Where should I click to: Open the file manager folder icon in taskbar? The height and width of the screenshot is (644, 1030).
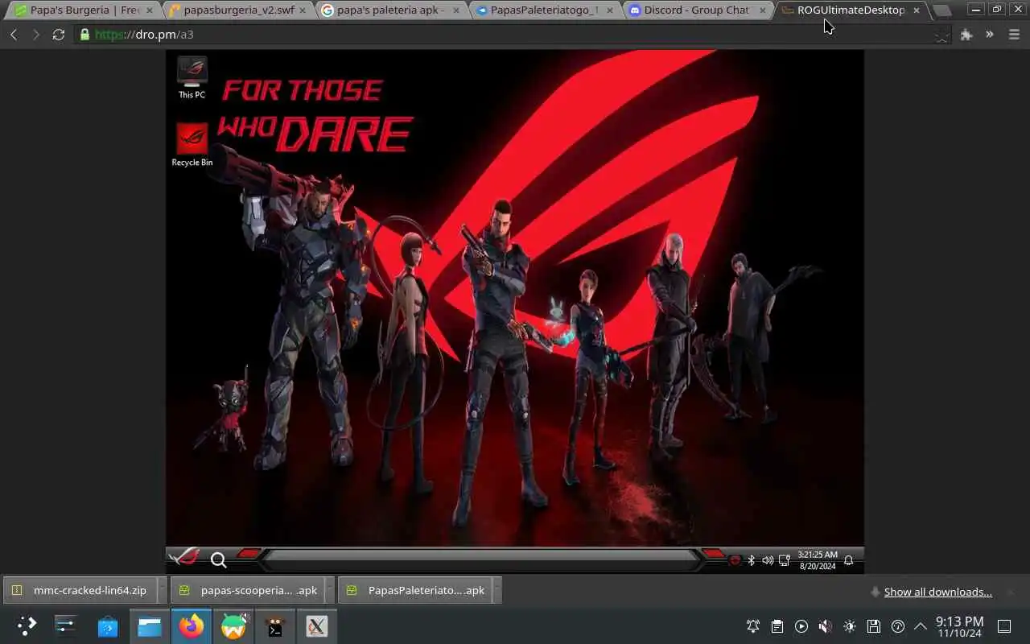point(150,626)
